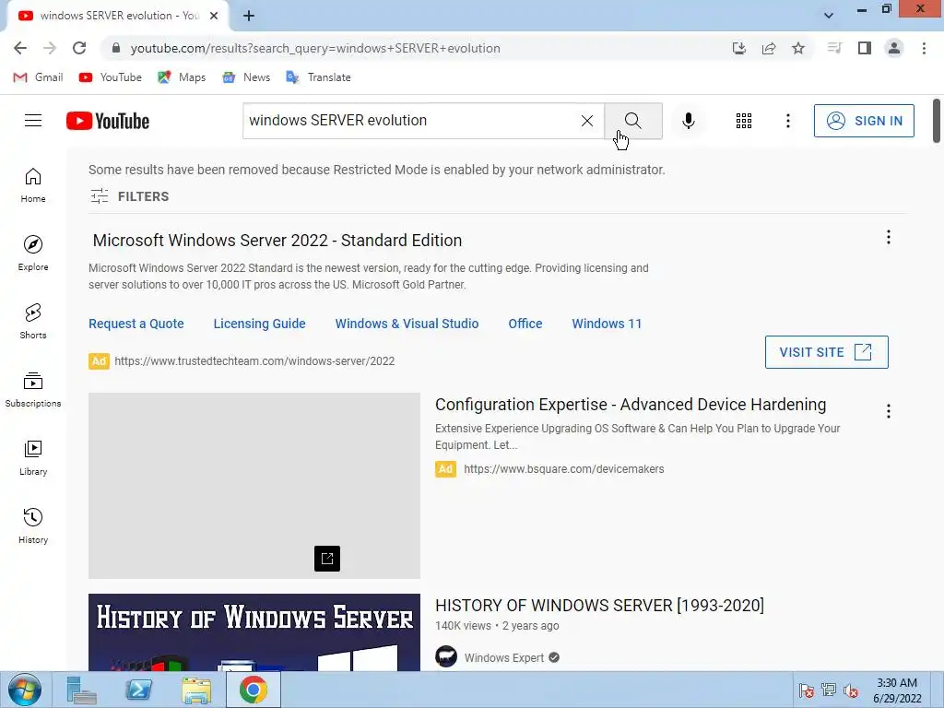Bookmark this page with the star
Screen dimensions: 944x708
click(x=798, y=48)
